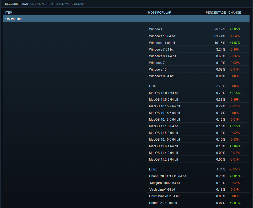The image size is (253, 208).
Task: Click the PERCENTAGE column header
Action: point(216,13)
